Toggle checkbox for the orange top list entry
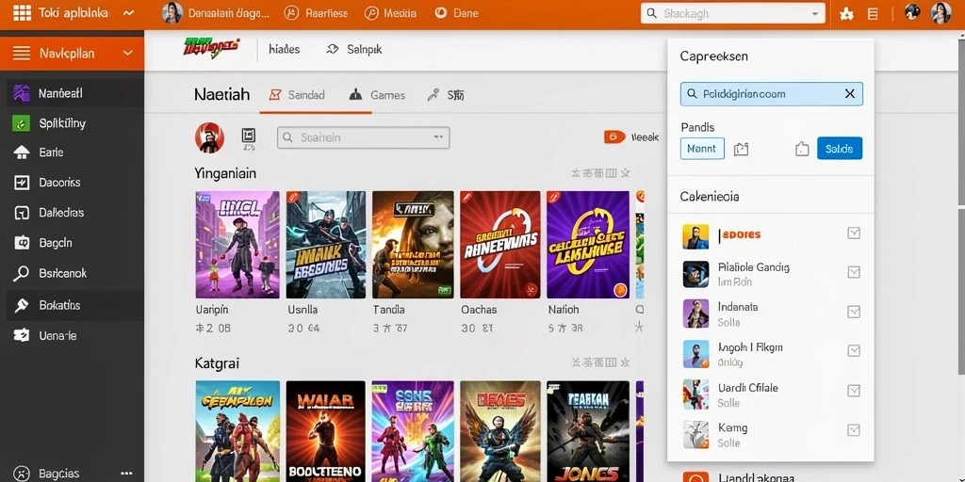Image resolution: width=965 pixels, height=482 pixels. pyautogui.click(x=854, y=233)
